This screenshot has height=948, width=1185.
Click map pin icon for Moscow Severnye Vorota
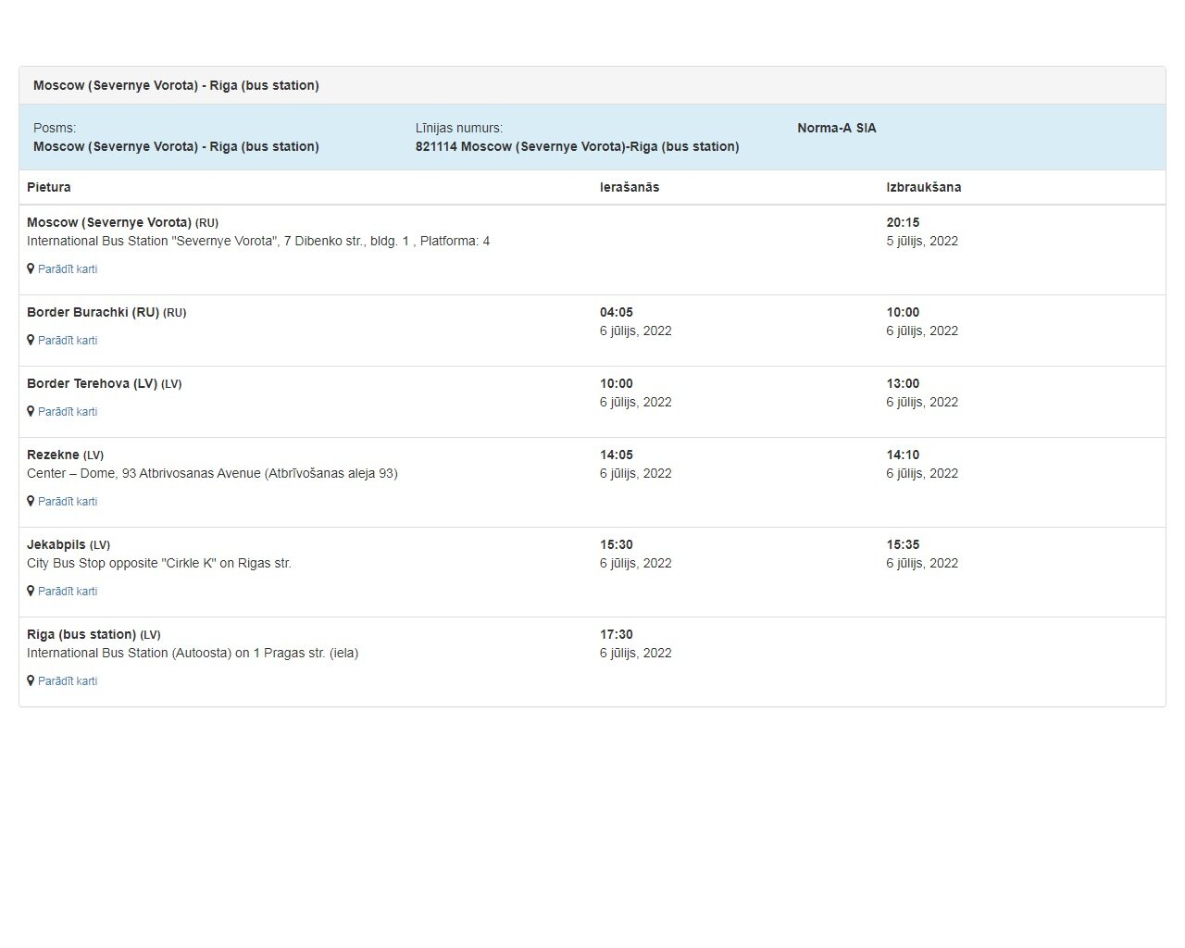31,269
